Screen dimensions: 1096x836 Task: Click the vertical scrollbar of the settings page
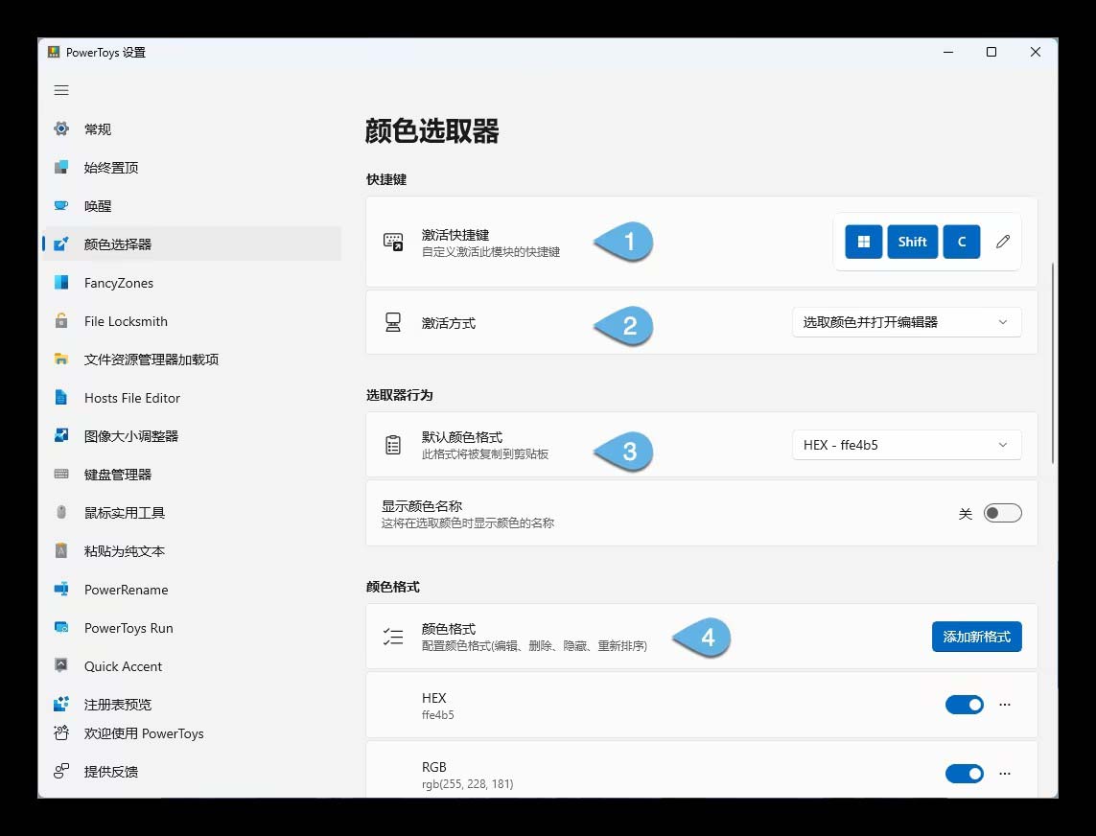point(1053,363)
